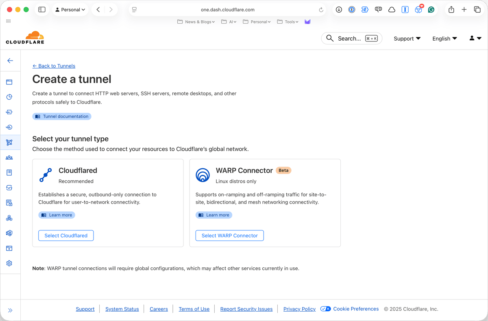The width and height of the screenshot is (488, 321).
Task: Open the News & Blogs bookmarks menu
Action: (x=196, y=22)
